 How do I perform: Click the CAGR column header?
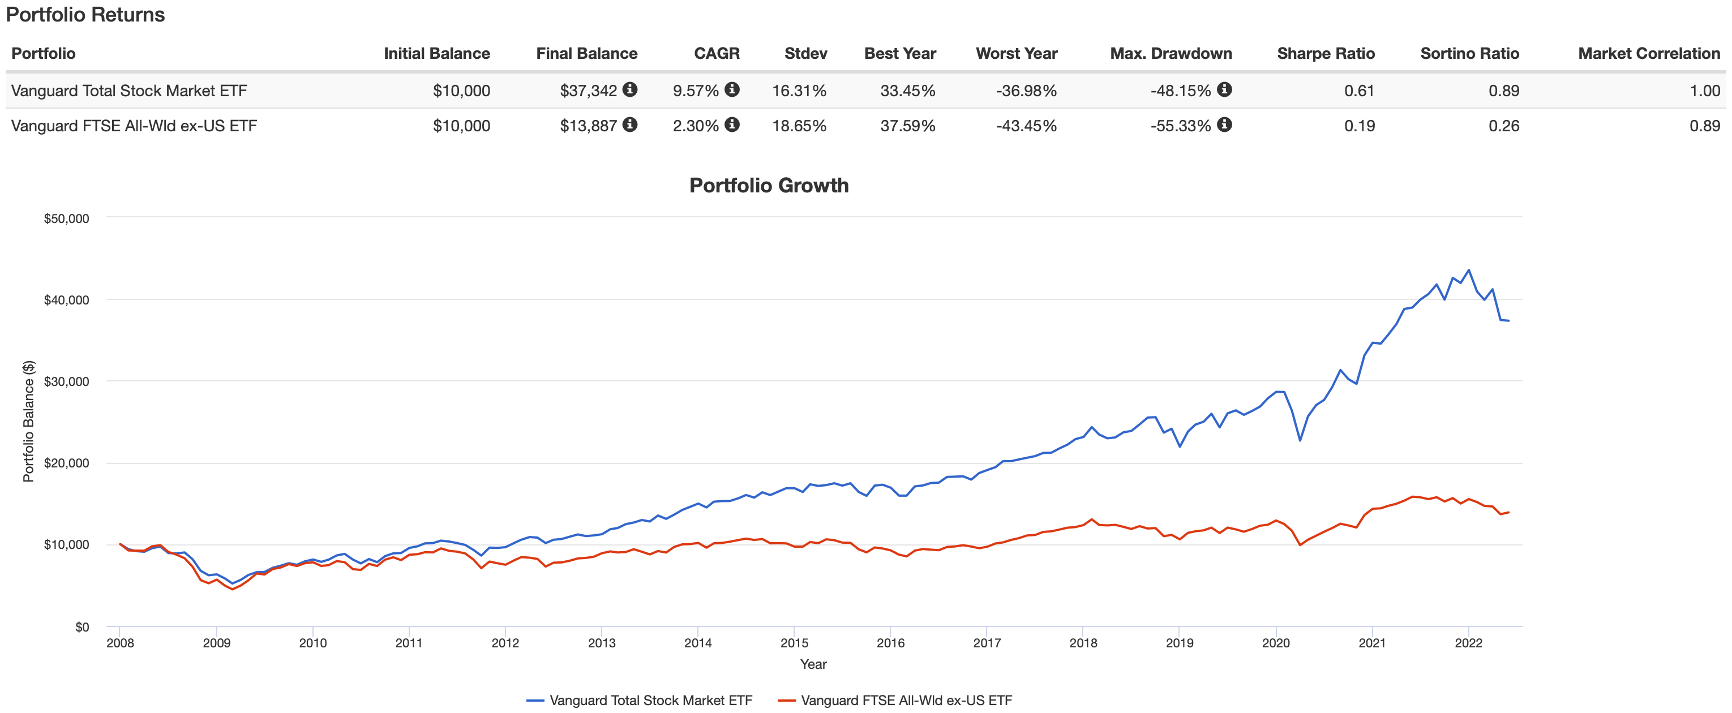coord(717,54)
